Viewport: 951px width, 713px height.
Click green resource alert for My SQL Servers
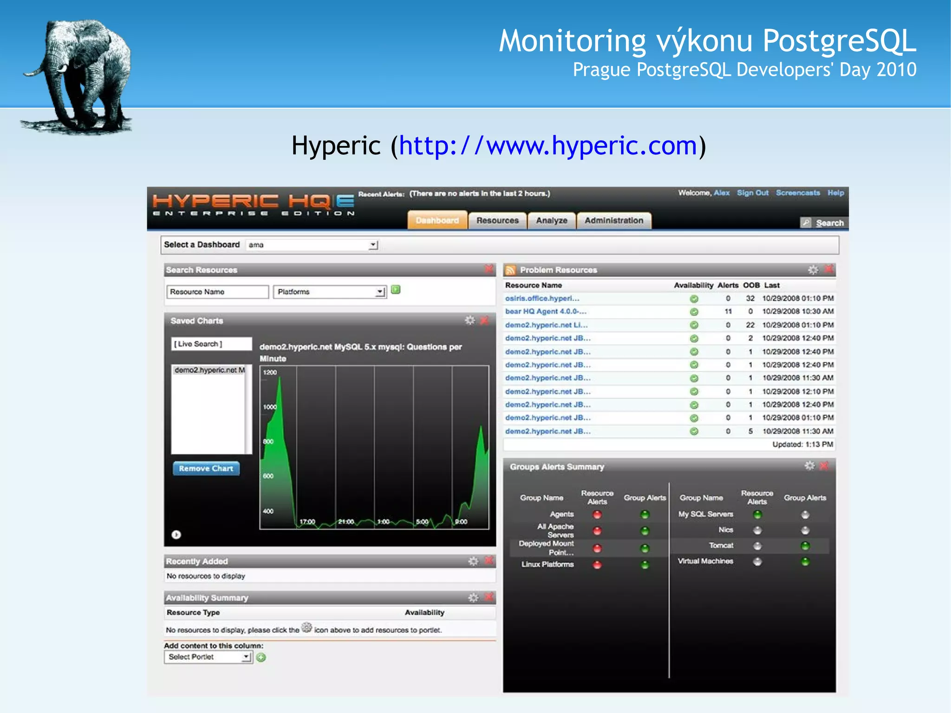tap(757, 515)
